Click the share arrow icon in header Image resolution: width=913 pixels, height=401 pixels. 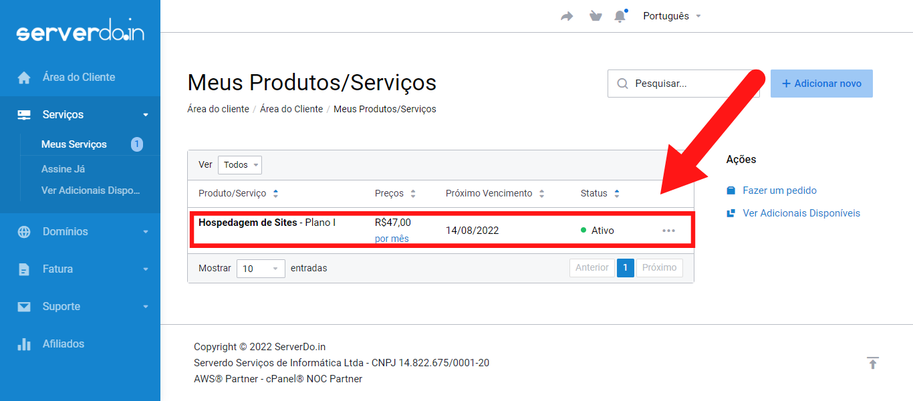click(567, 16)
